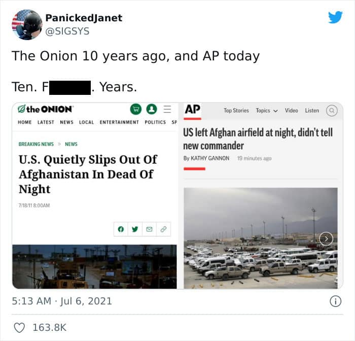Open The Onion hamburger menu
The image size is (355, 341).
tap(167, 109)
